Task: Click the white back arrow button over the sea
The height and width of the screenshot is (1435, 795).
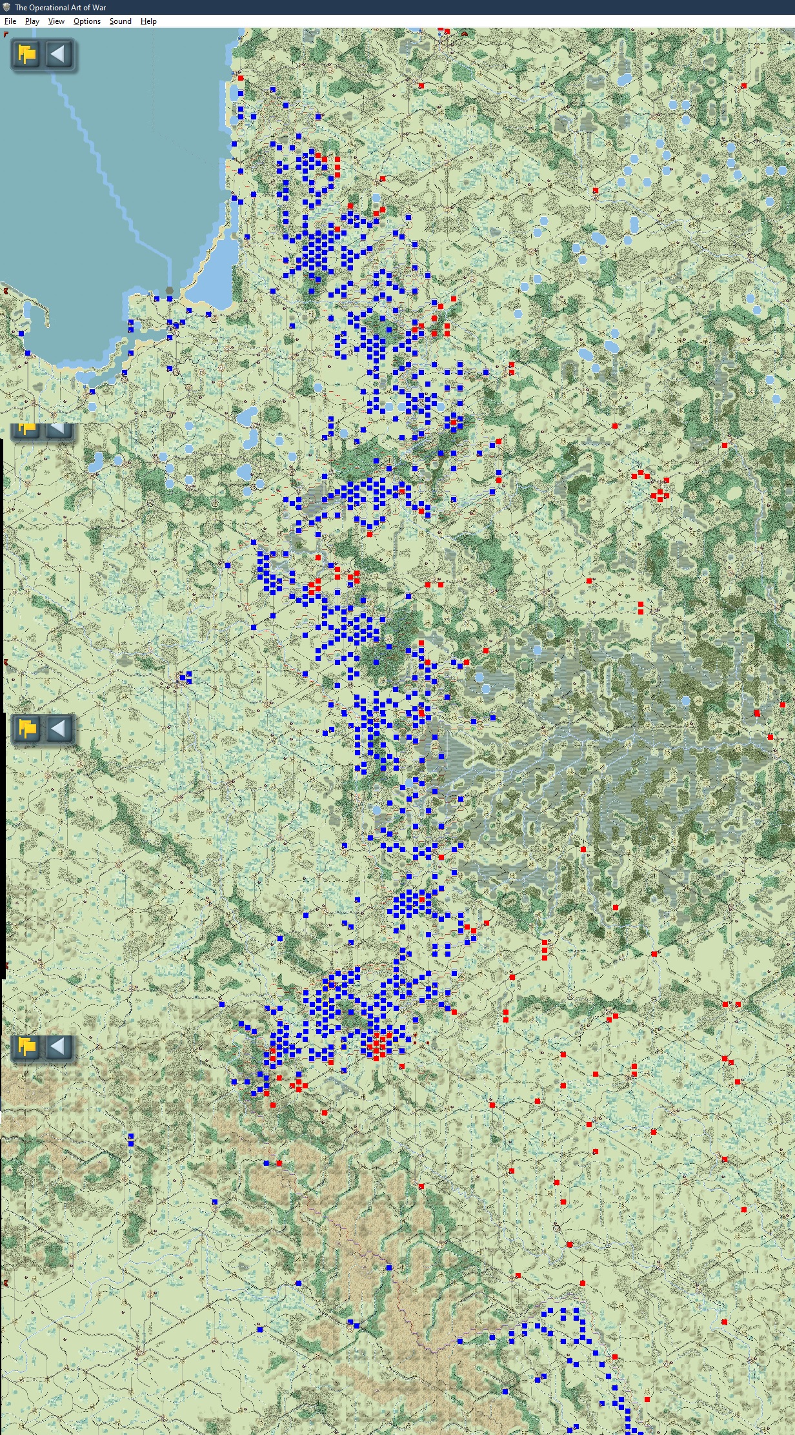Action: tap(58, 54)
